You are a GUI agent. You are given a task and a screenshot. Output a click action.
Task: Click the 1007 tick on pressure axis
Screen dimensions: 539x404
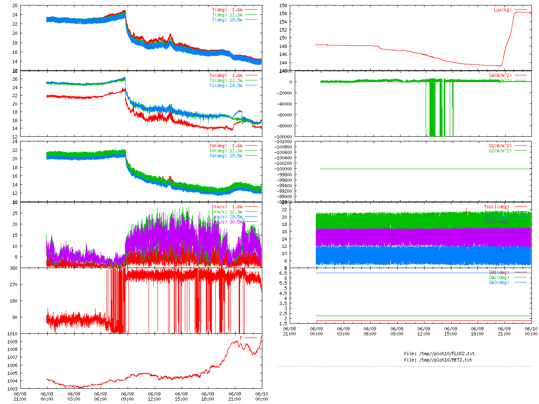pos(12,357)
